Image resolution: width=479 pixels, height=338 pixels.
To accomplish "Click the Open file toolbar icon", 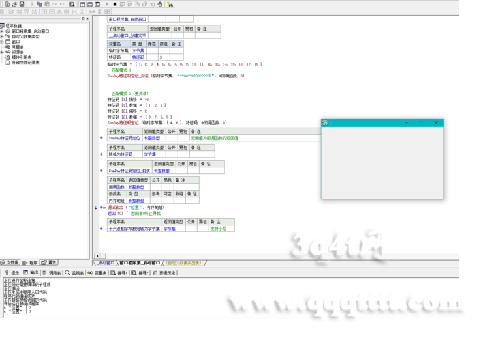I will [14, 4].
